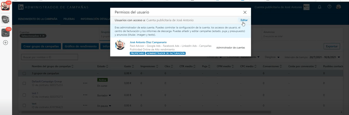
Task: Sort by Conversiones column
Action: point(273,66)
